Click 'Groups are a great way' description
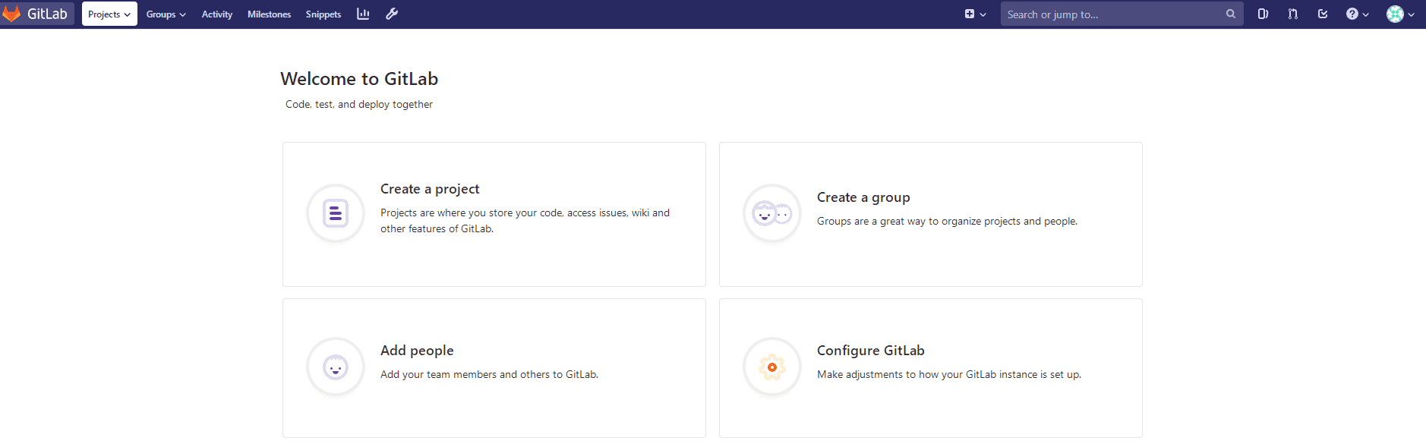The height and width of the screenshot is (447, 1426). point(947,222)
